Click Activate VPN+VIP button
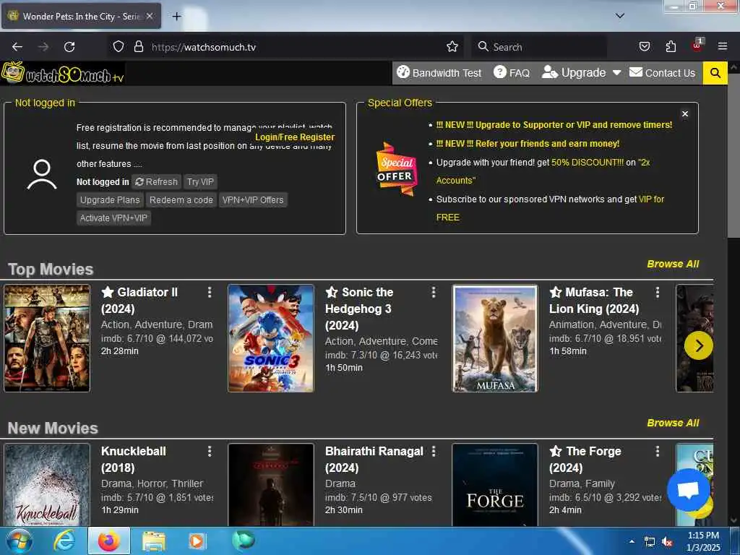Image resolution: width=740 pixels, height=555 pixels. click(x=113, y=218)
